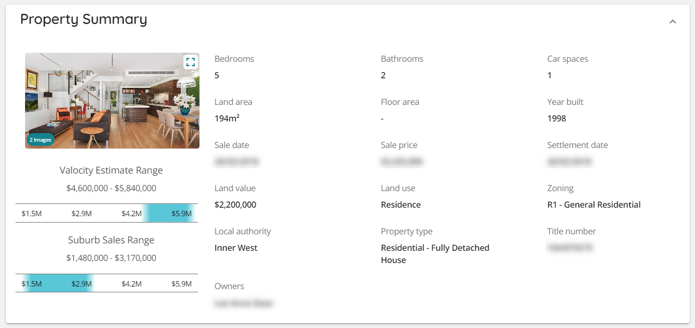The height and width of the screenshot is (328, 695).
Task: Click the 194m² land area value
Action: tap(227, 118)
